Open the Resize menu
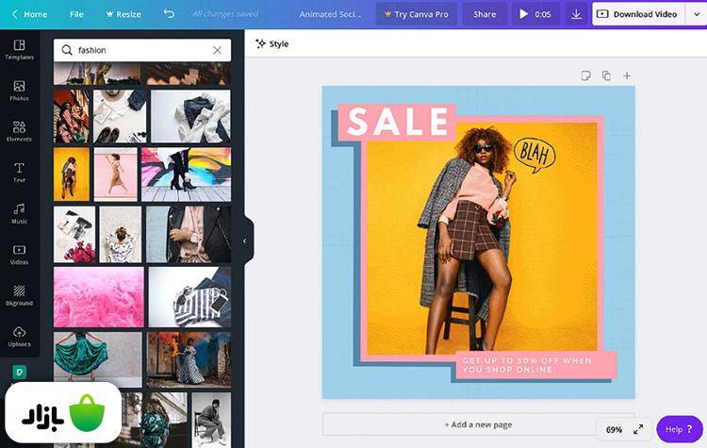This screenshot has height=448, width=707. click(123, 14)
